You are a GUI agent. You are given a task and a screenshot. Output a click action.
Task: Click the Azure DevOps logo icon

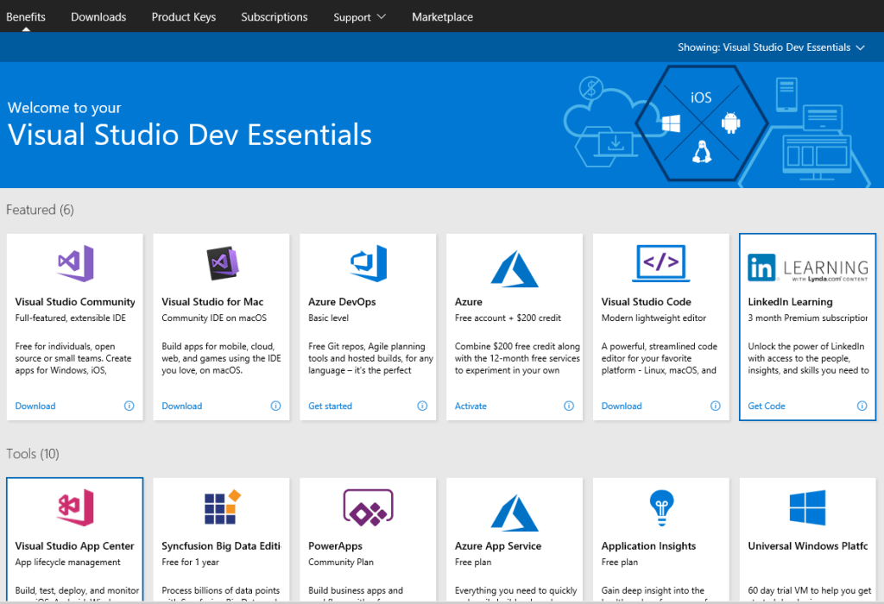point(368,263)
